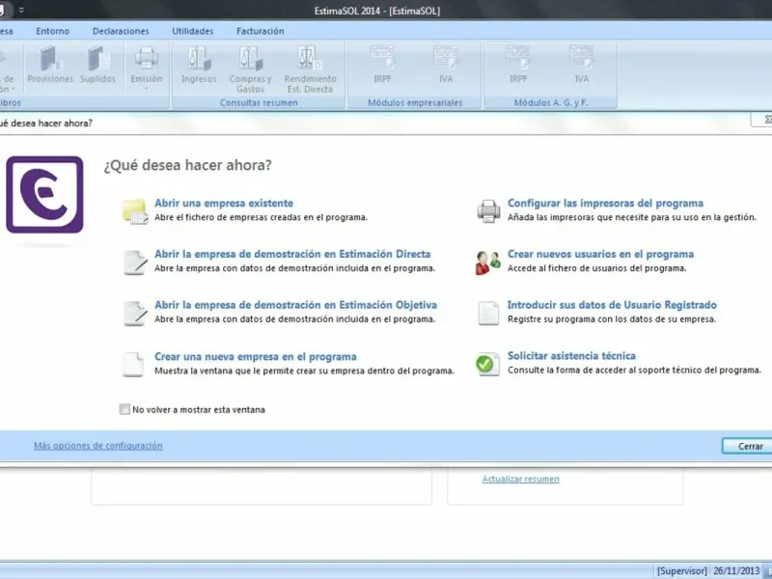772x579 pixels.
Task: Click IVA in Módulos A. G. y F.
Action: tap(582, 65)
